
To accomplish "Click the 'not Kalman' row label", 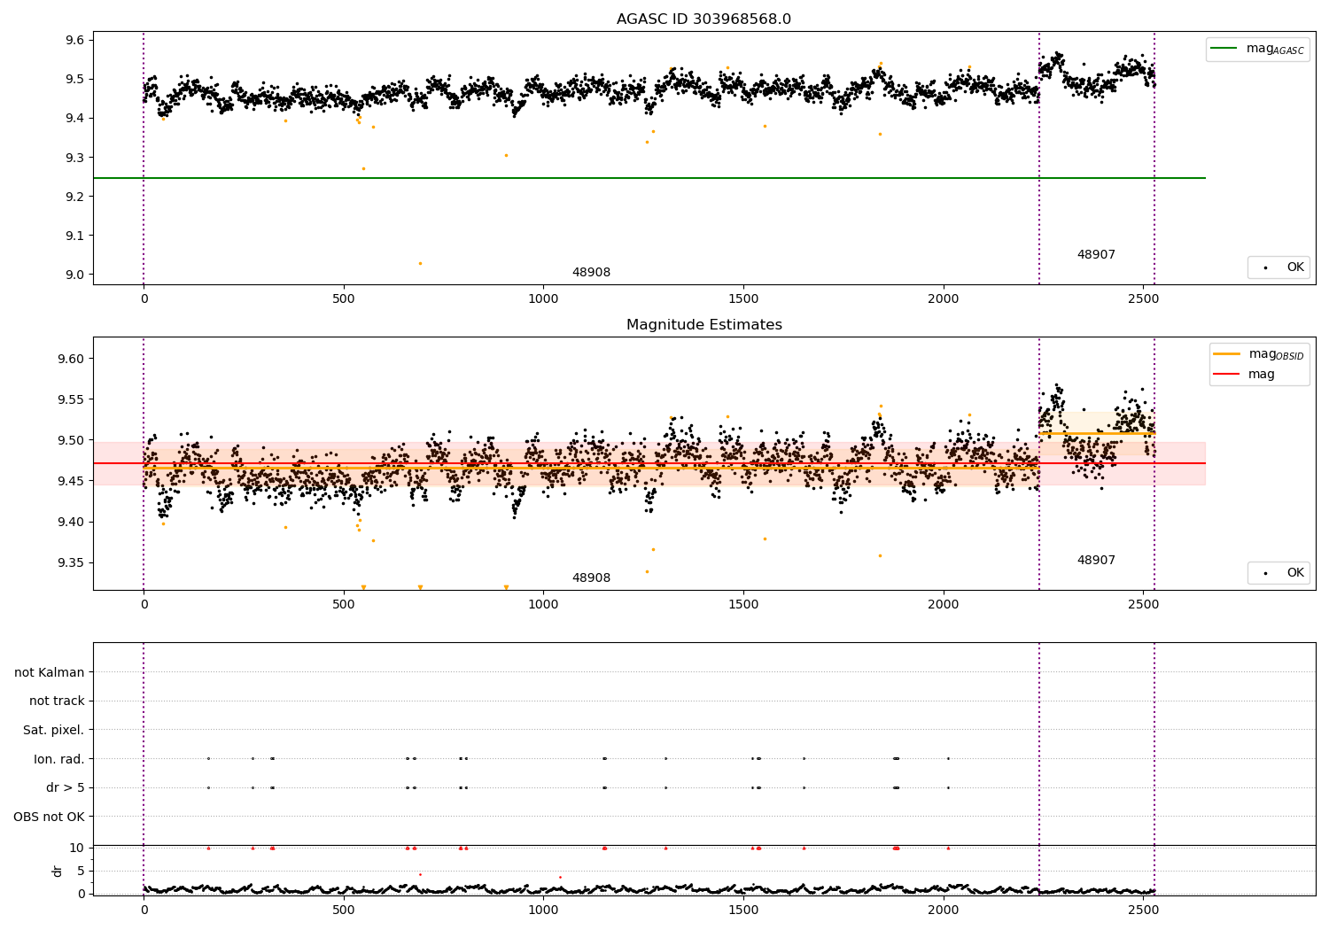I will click(50, 672).
